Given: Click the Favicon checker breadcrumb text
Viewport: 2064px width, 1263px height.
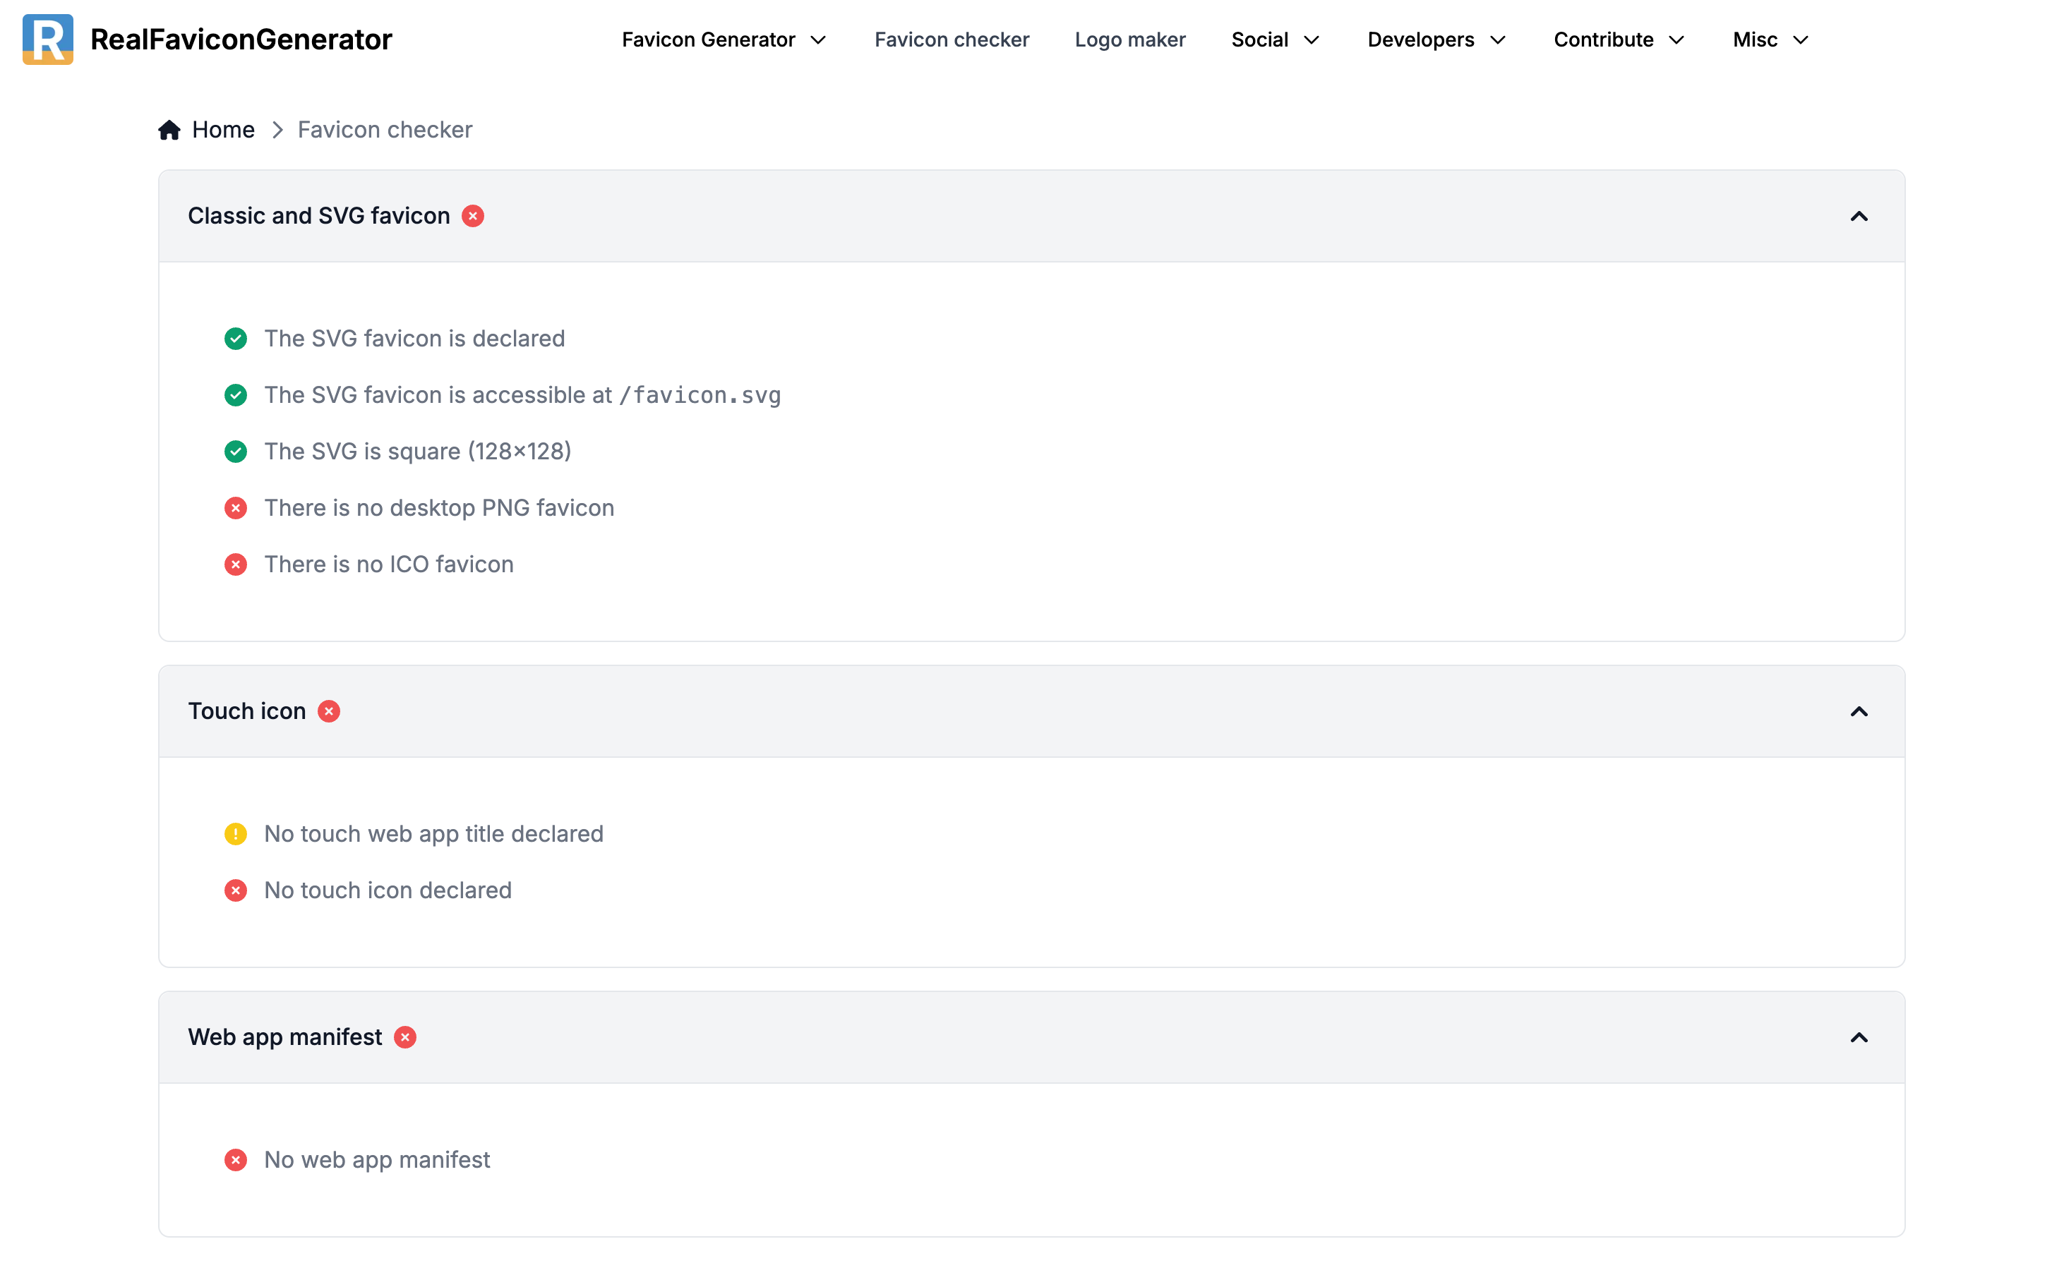Looking at the screenshot, I should [x=385, y=130].
